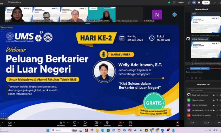The image size is (221, 133).
Task: Expand Share options caret
Action: coord(101,123)
